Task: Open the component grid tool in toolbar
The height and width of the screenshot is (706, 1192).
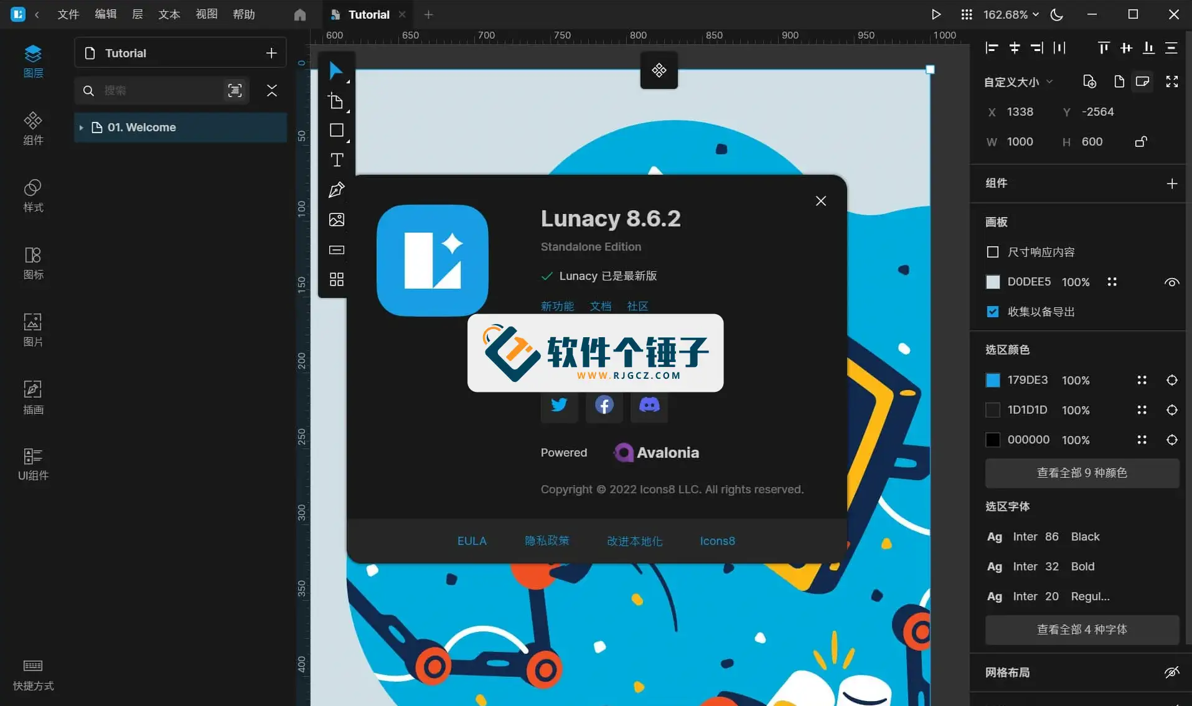Action: [337, 279]
